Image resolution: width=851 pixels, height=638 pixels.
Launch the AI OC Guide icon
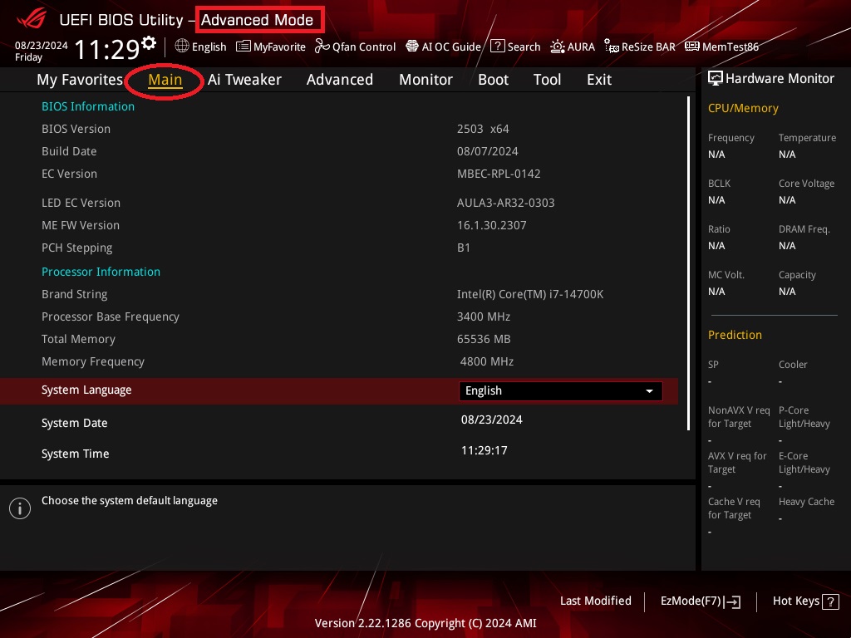tap(412, 47)
